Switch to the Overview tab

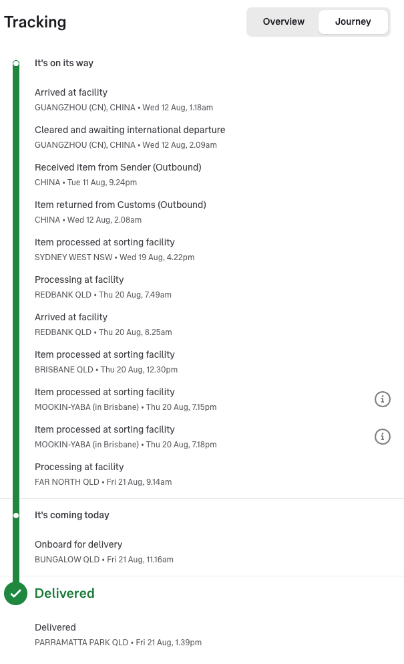click(x=283, y=21)
